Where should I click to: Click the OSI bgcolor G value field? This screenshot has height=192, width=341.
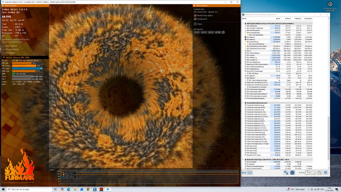(x=204, y=32)
